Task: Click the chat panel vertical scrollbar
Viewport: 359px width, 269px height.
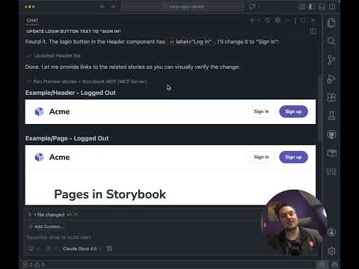Action: pyautogui.click(x=319, y=108)
